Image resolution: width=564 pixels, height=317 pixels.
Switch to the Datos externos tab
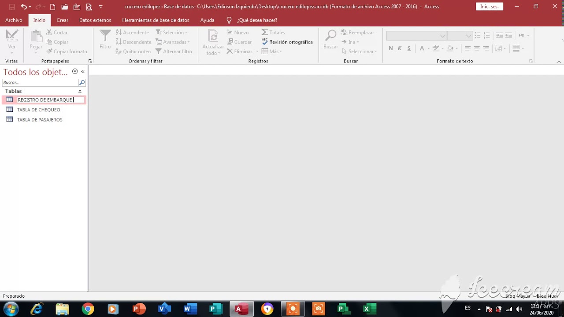[x=95, y=20]
